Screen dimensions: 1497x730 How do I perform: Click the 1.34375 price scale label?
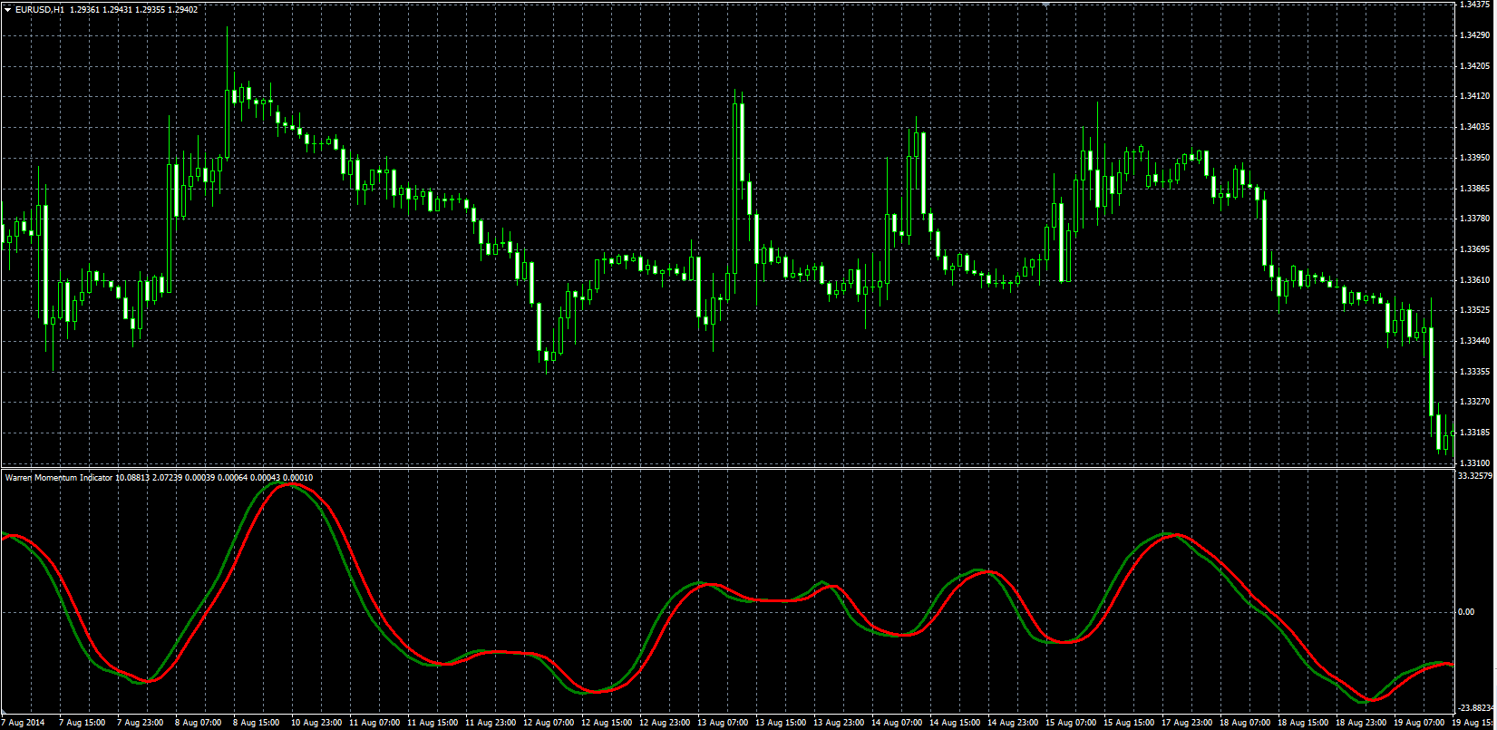(1474, 5)
